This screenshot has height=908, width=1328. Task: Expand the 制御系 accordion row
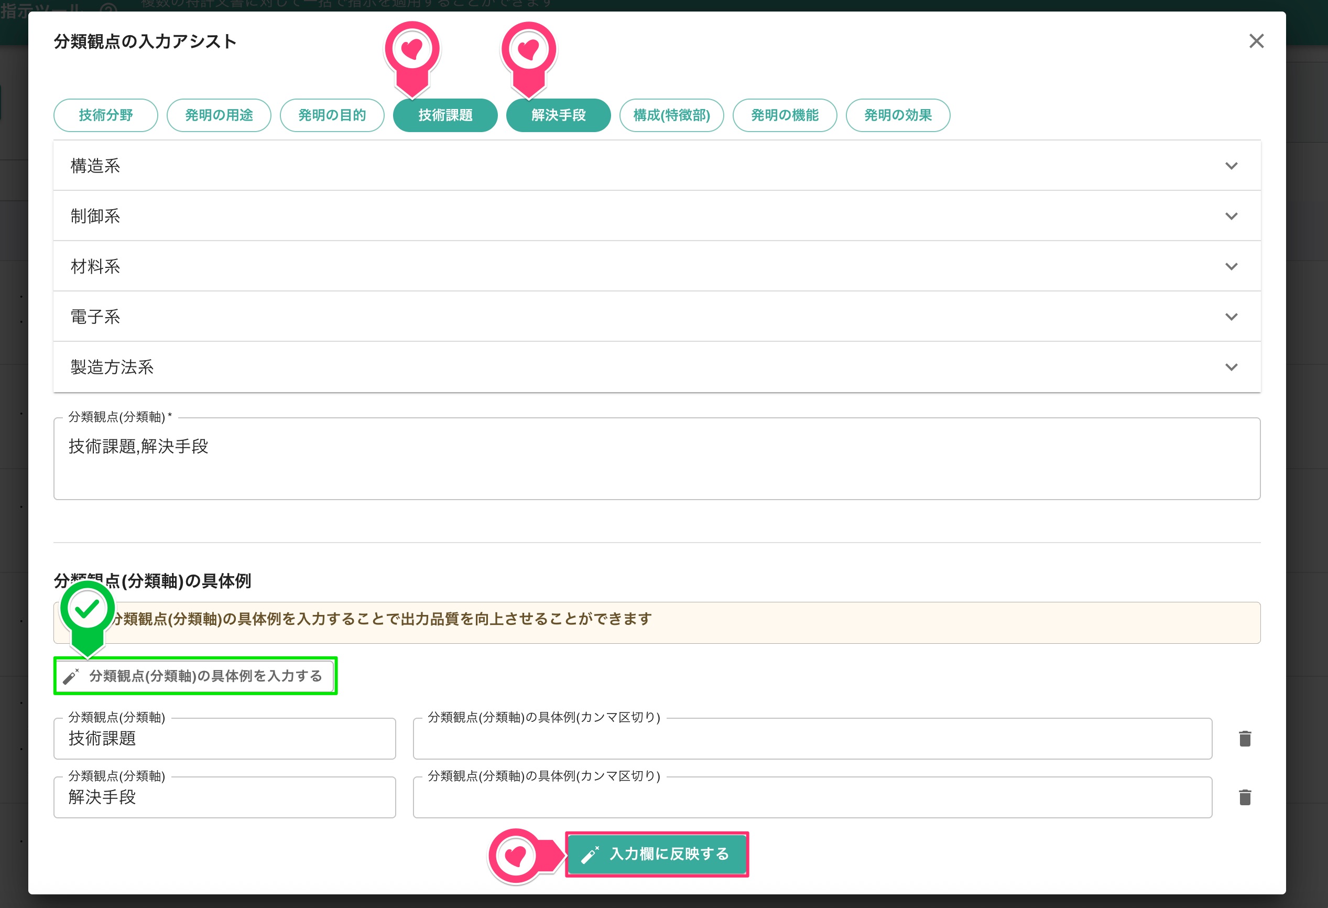(x=657, y=216)
